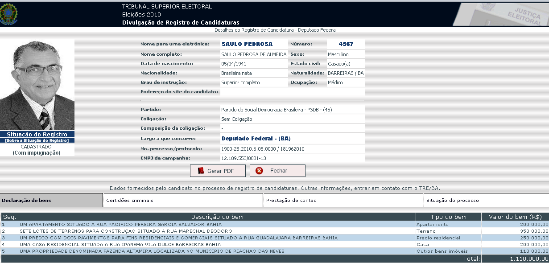The image size is (549, 263).
Task: Switch to the Certidões criminais tab
Action: click(183, 201)
